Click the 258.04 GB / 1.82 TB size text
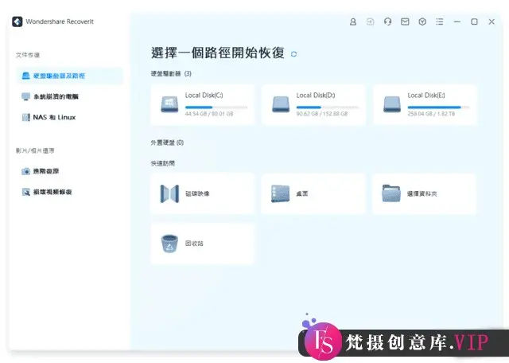 pos(431,114)
